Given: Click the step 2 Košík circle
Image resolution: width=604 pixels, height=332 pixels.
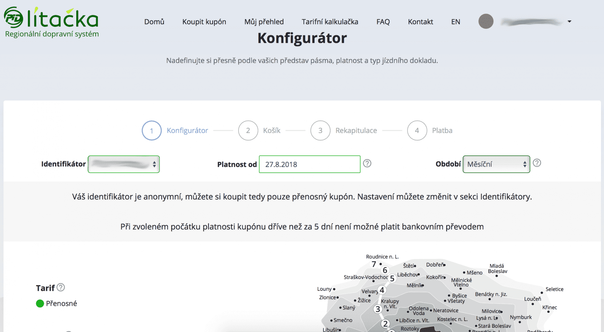Looking at the screenshot, I should click(x=248, y=130).
